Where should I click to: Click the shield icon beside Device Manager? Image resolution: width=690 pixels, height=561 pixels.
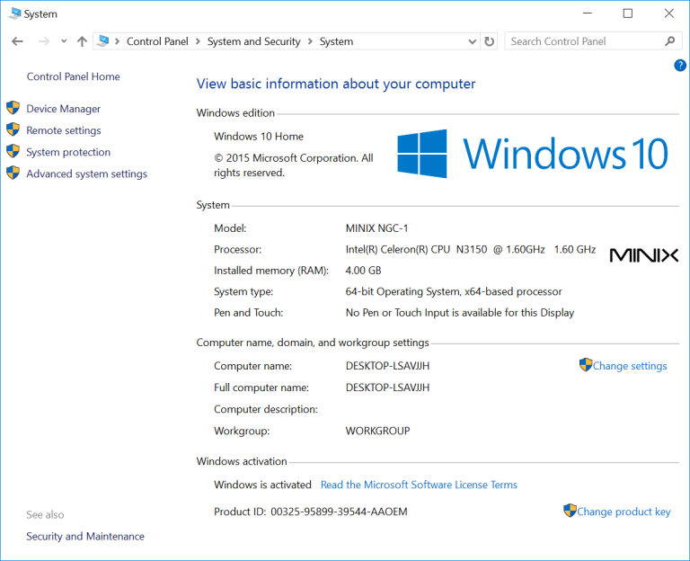13,108
